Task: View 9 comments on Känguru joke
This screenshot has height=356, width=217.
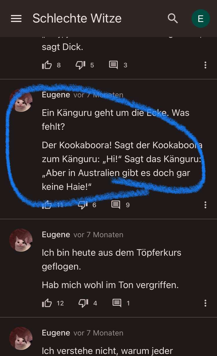Action: [116, 205]
